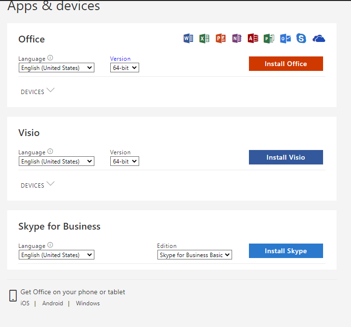Click the Install Skype button

(286, 251)
